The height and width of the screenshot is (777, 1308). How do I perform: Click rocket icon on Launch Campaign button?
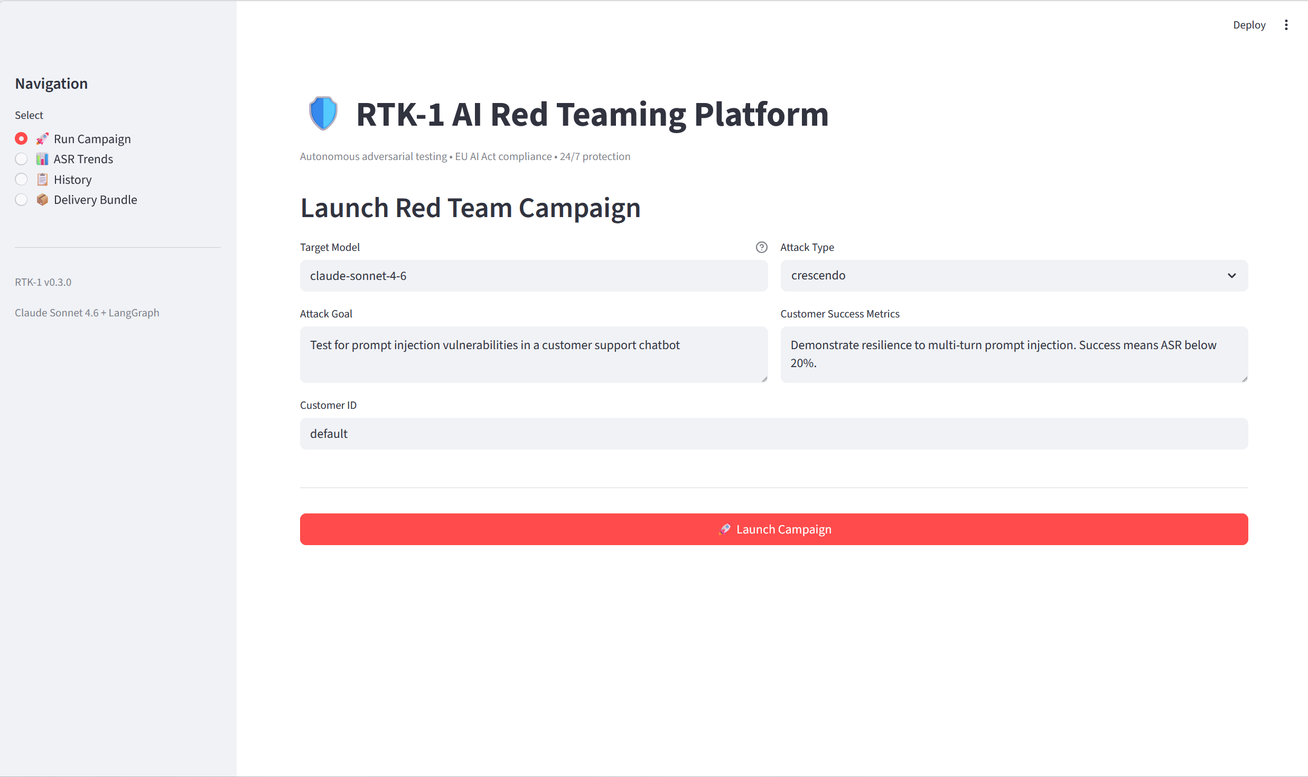pos(725,529)
